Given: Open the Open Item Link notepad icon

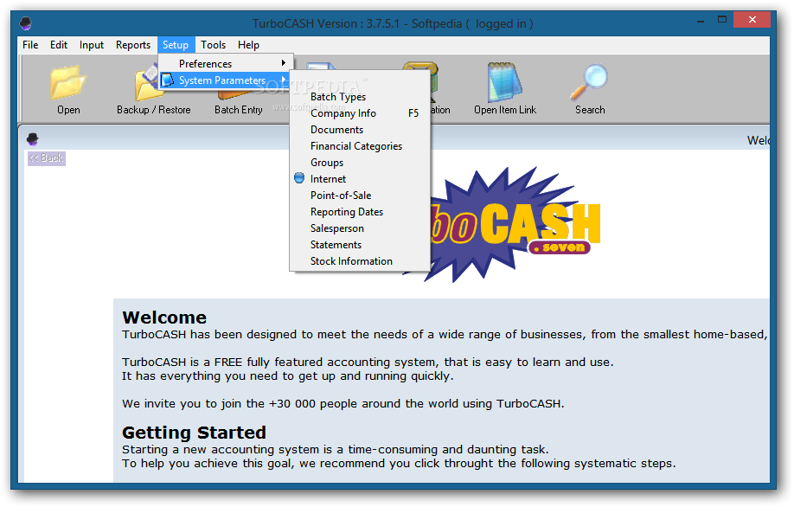Looking at the screenshot, I should (x=504, y=82).
